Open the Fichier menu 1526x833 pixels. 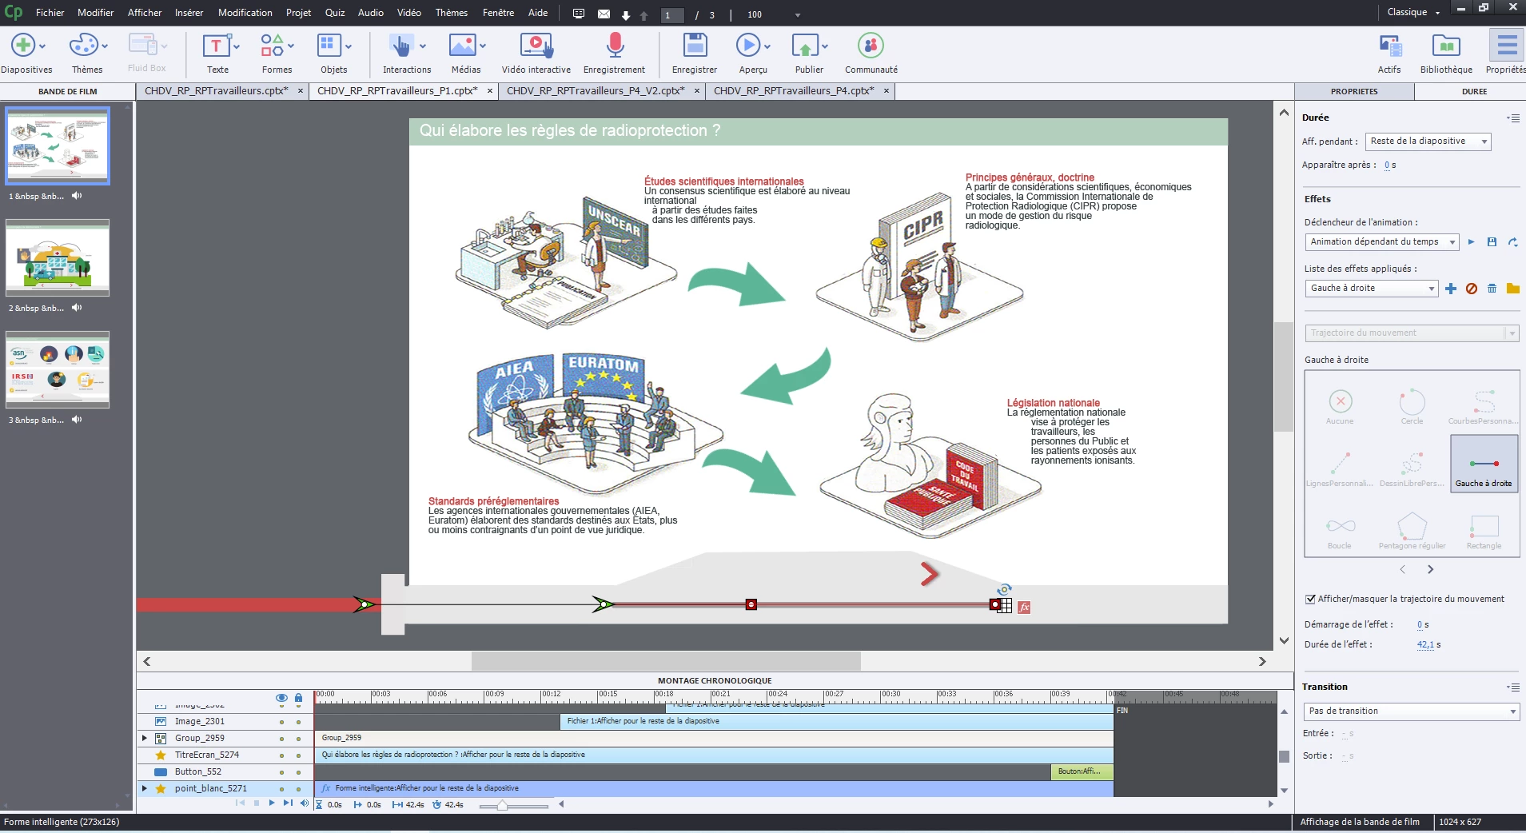[50, 13]
